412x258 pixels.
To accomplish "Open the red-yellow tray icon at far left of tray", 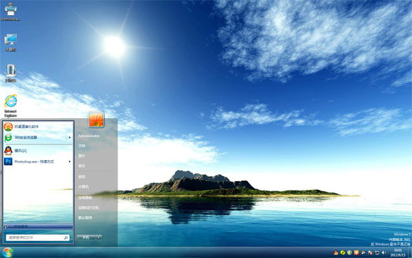I will 336,252.
